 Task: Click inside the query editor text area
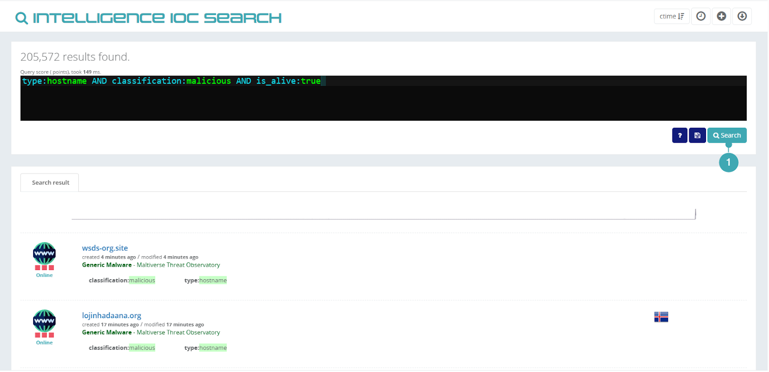[383, 101]
